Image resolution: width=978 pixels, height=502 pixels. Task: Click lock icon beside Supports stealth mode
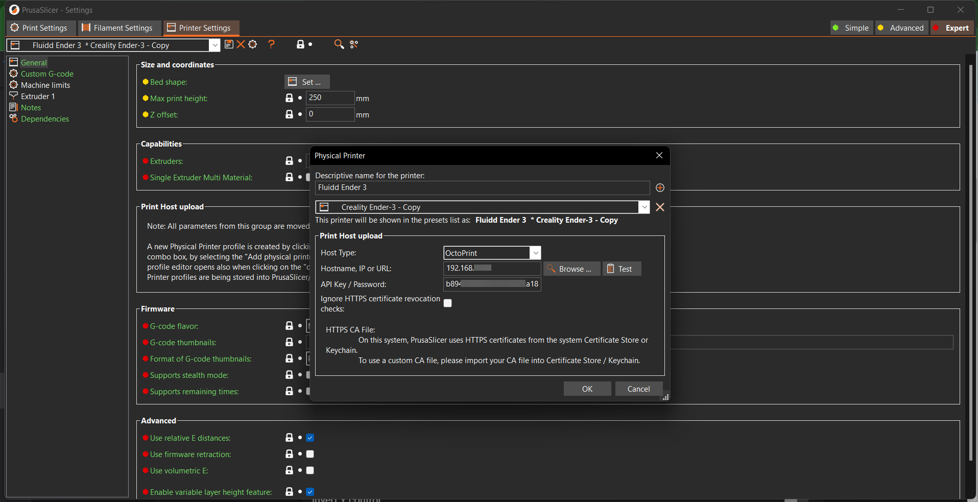289,375
